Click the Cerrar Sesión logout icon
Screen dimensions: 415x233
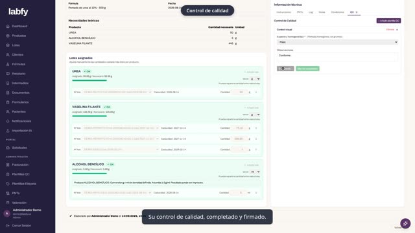(x=8, y=226)
